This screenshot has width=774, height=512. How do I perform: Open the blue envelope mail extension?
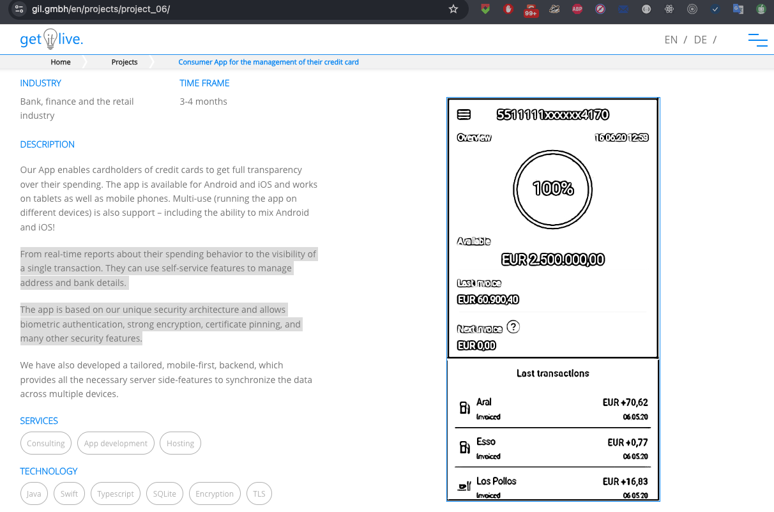[x=623, y=9]
